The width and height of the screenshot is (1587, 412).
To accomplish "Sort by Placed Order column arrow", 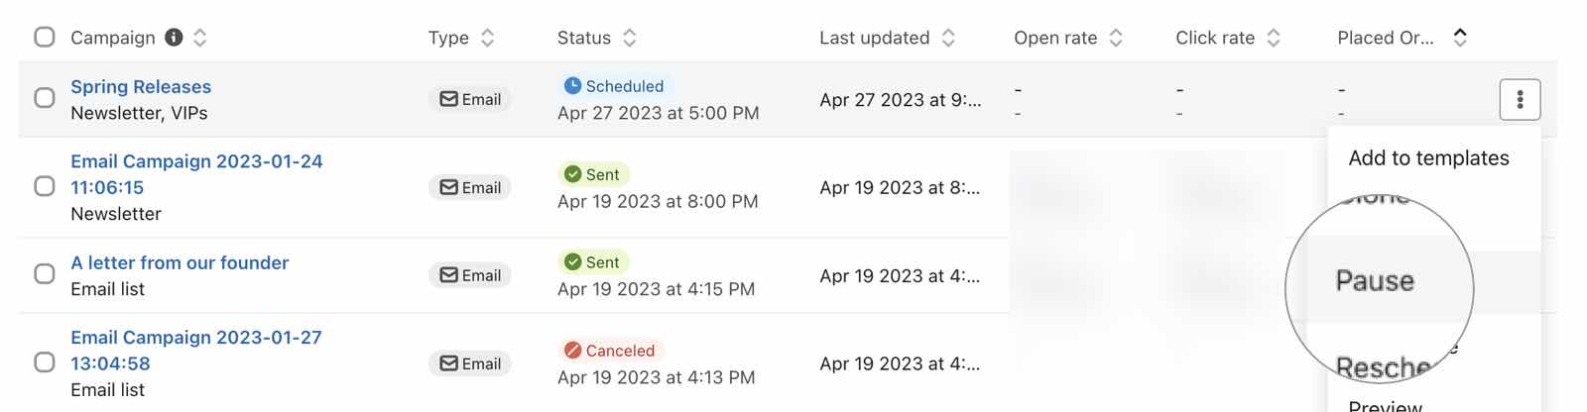I will click(1460, 38).
